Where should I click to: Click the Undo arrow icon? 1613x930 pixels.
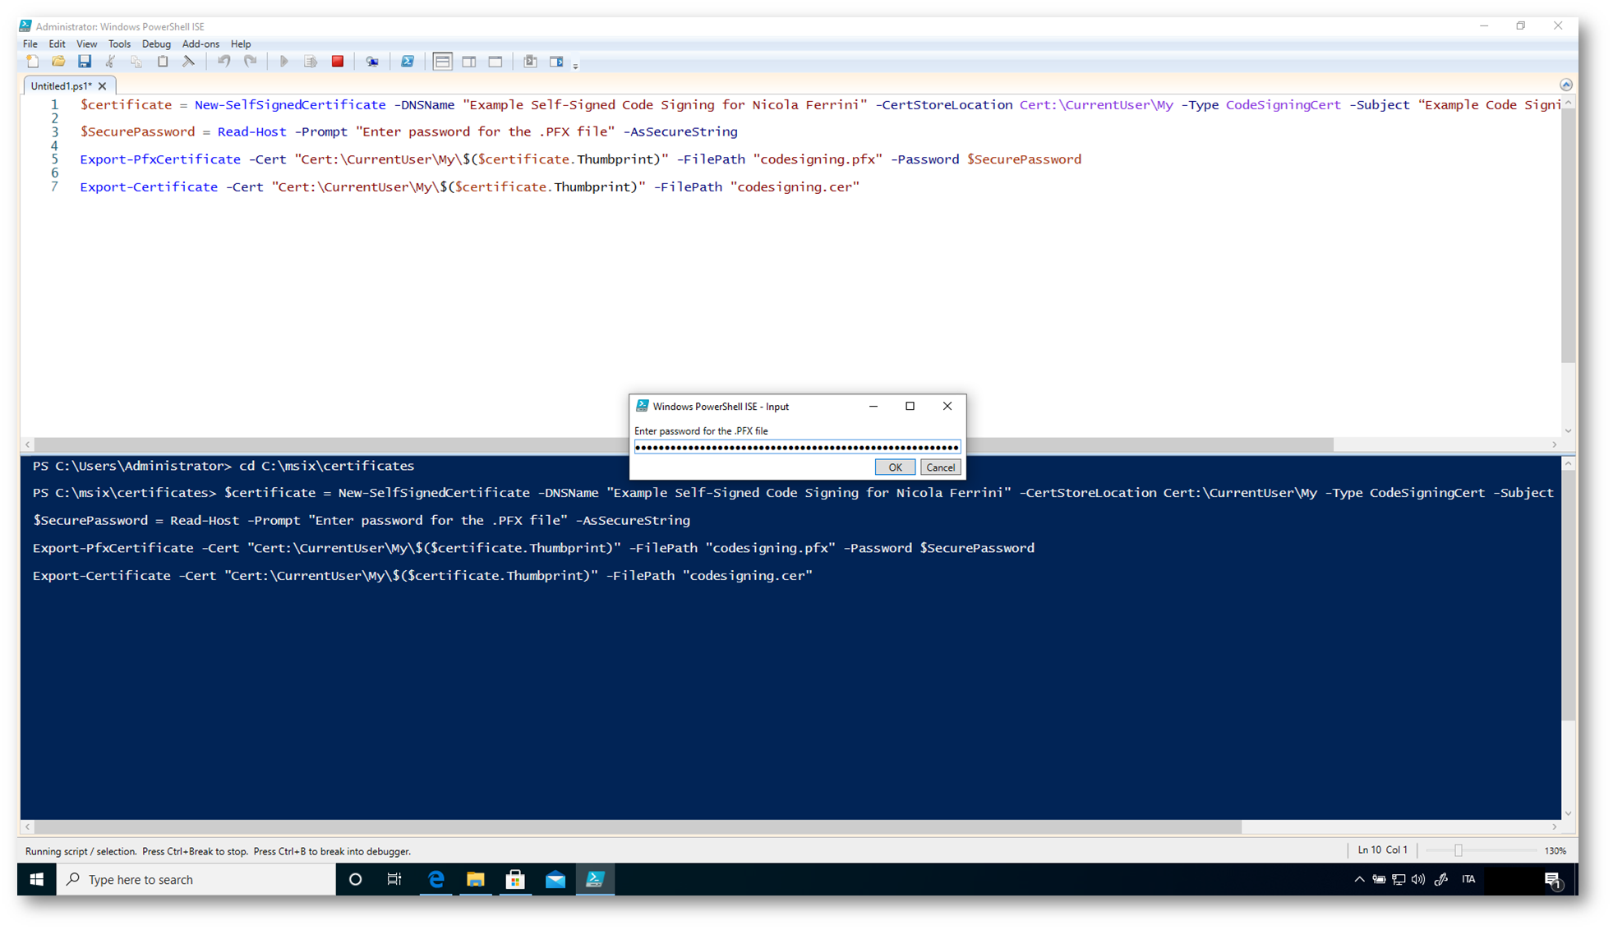pos(224,62)
